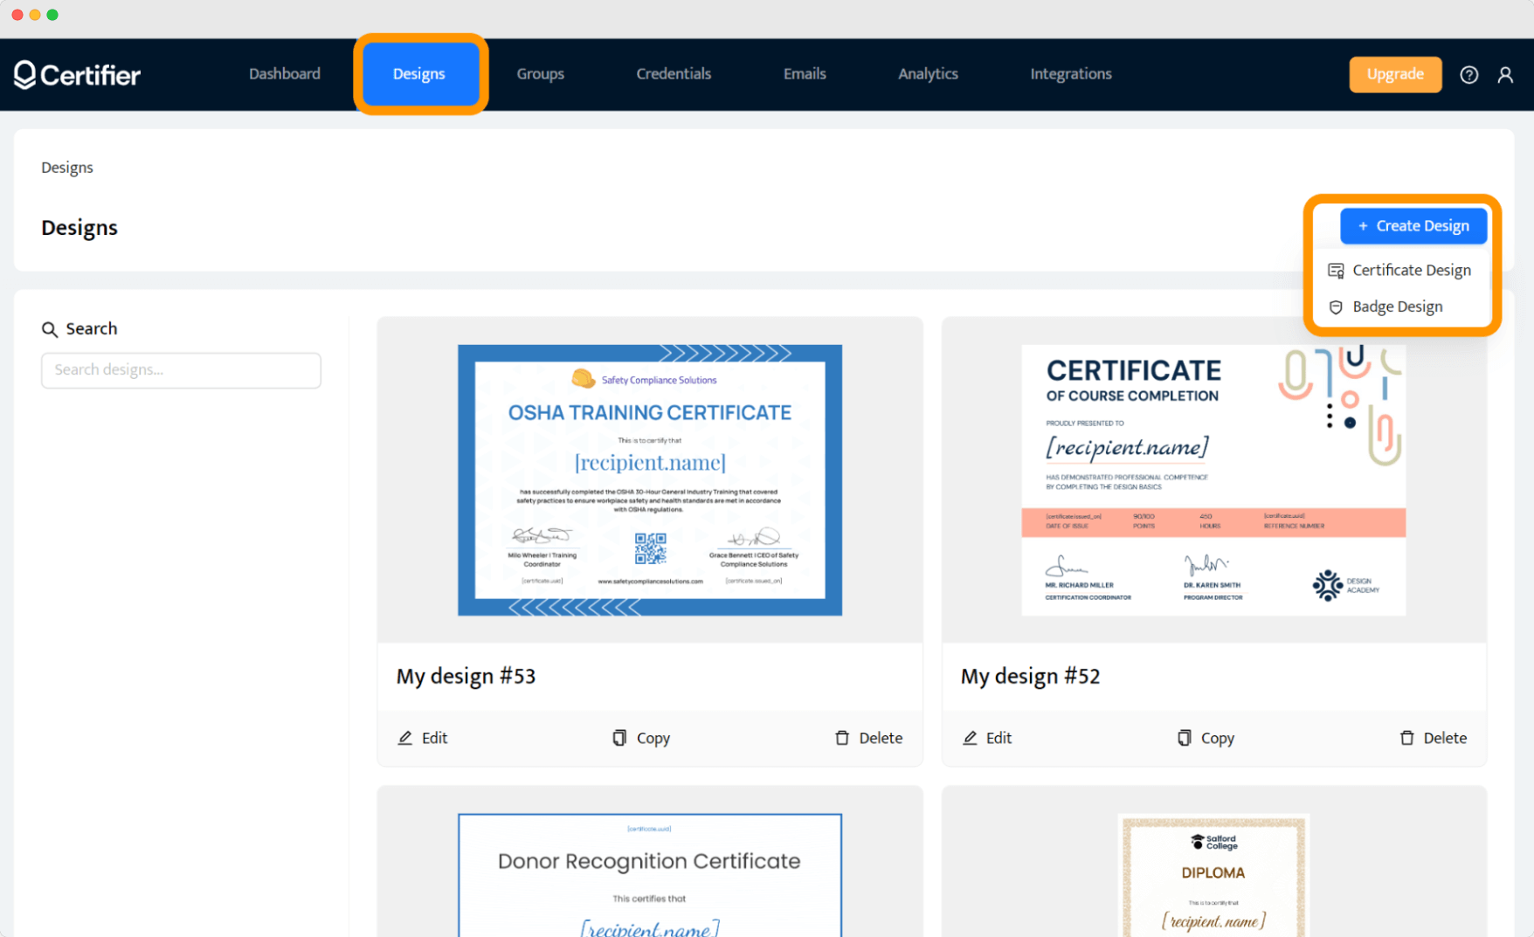Viewport: 1534px width, 937px height.
Task: Open the Certificate of Course Completion thumbnail
Action: click(1213, 480)
